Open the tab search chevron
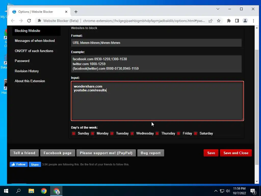Image resolution: width=261 pixels, height=196 pixels. point(218,9)
